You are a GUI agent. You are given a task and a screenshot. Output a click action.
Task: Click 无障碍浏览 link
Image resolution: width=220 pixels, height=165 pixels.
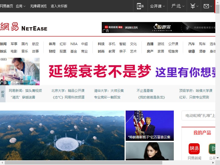point(38,6)
